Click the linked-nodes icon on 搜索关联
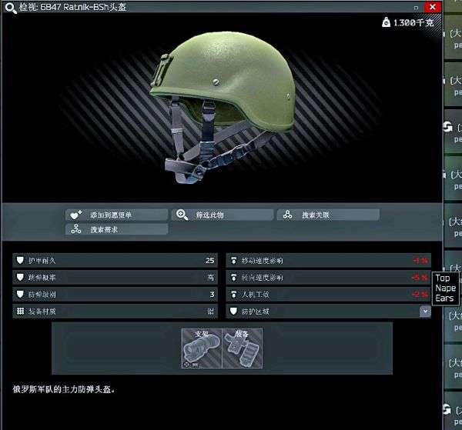This screenshot has width=462, height=430. pos(287,215)
